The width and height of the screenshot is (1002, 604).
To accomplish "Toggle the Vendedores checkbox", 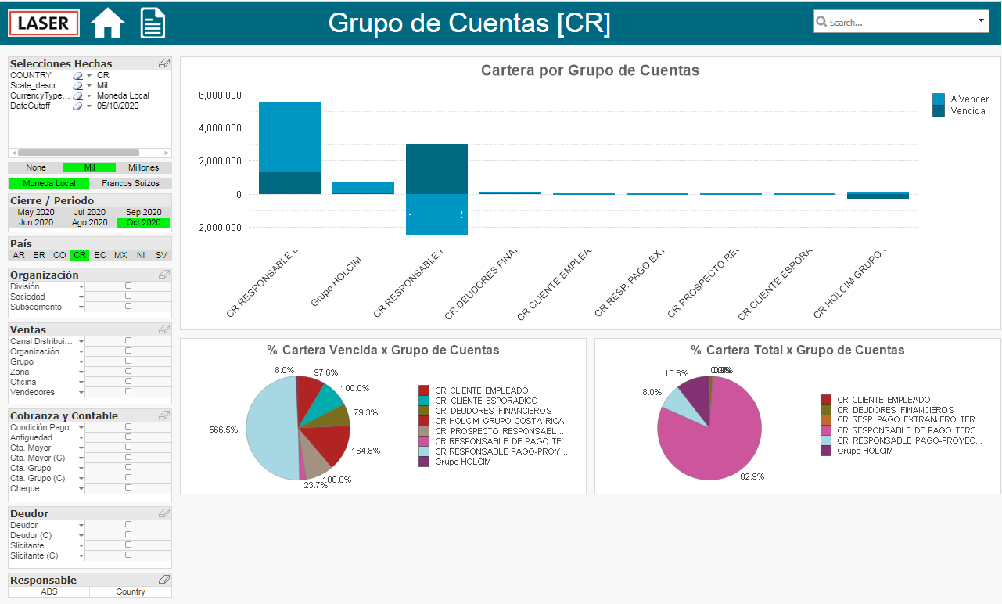I will tap(128, 392).
